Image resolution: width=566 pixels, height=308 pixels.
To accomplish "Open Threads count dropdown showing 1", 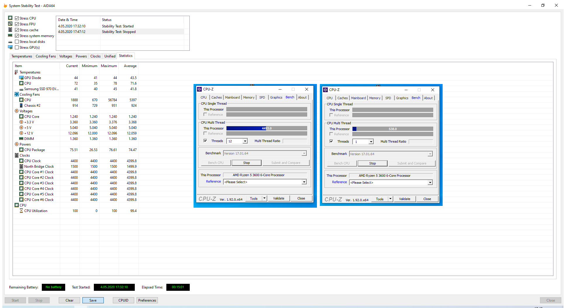I will [x=371, y=142].
